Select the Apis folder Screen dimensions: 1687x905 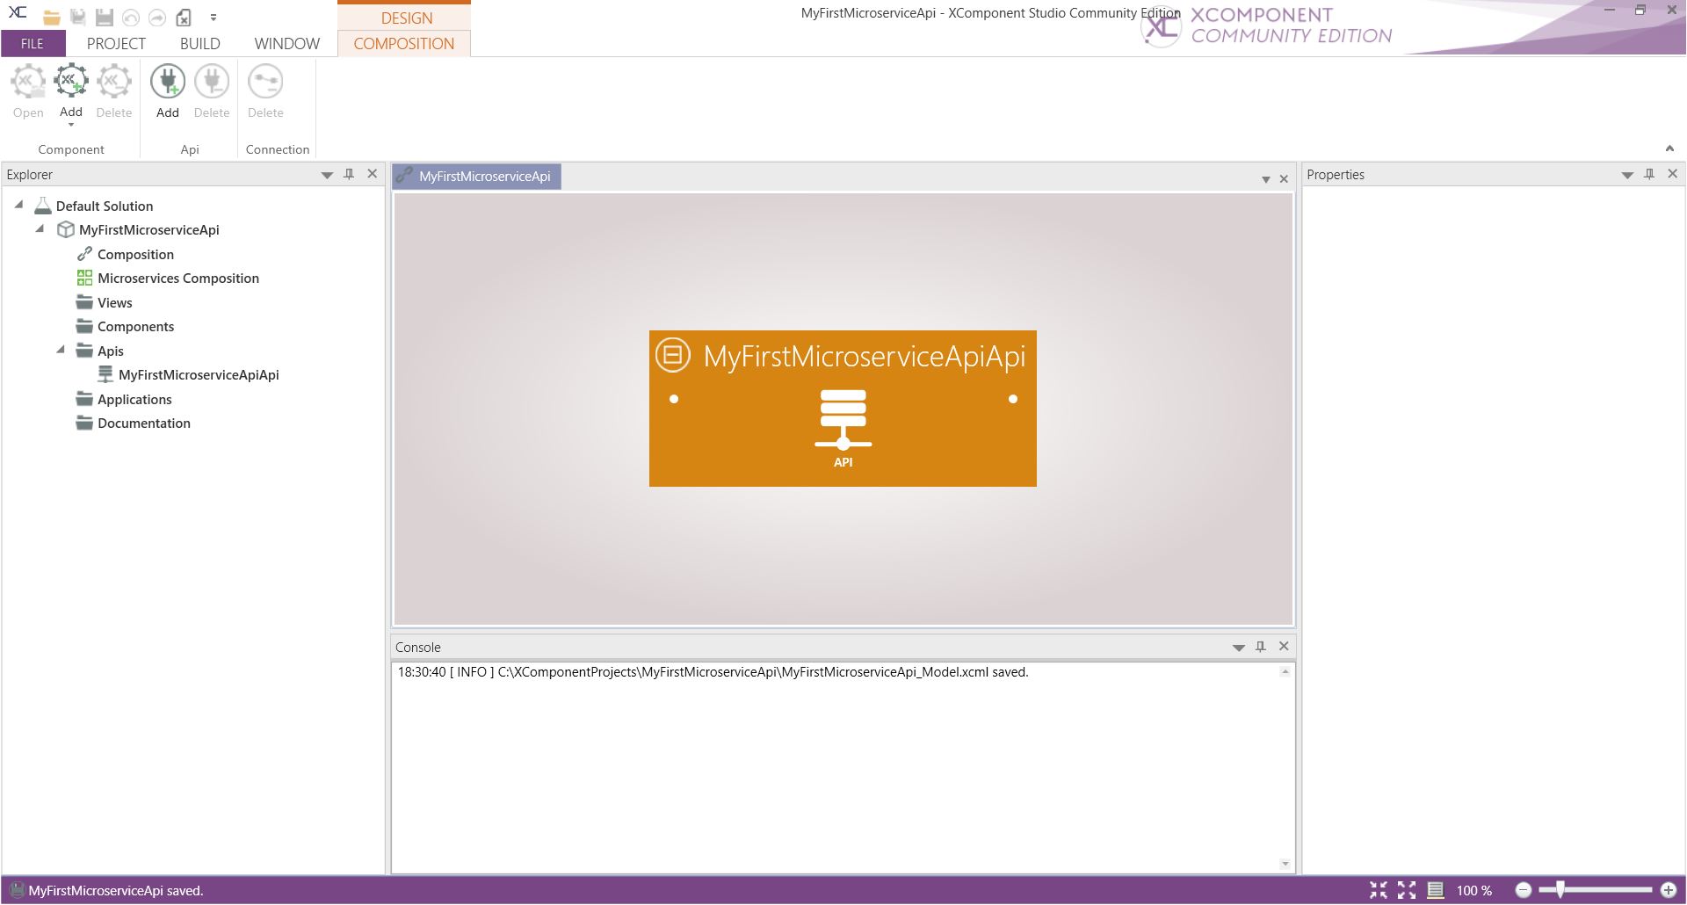pyautogui.click(x=111, y=351)
